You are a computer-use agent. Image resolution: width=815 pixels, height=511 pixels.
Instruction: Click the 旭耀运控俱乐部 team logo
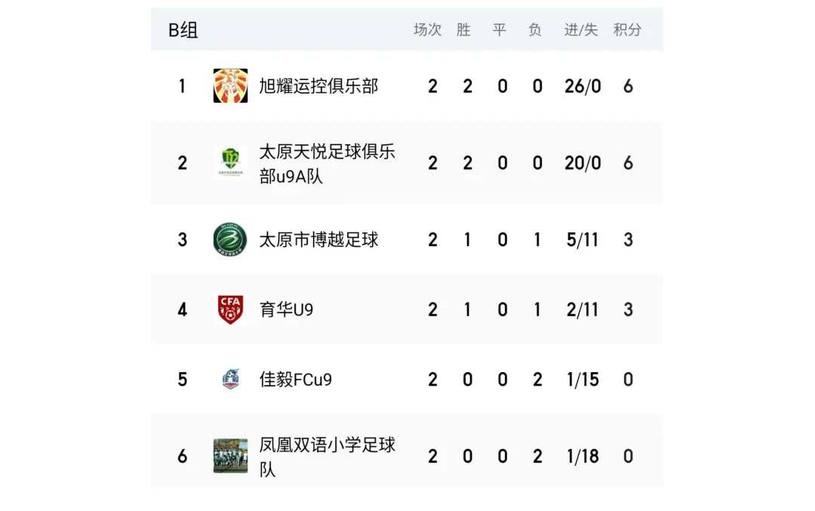(x=230, y=86)
